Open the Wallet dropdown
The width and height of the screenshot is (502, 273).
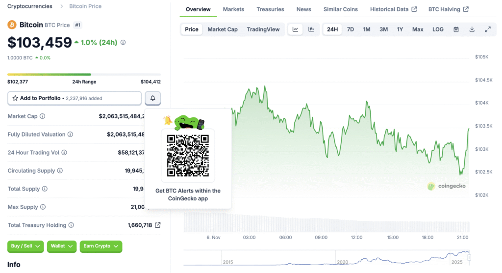point(61,246)
